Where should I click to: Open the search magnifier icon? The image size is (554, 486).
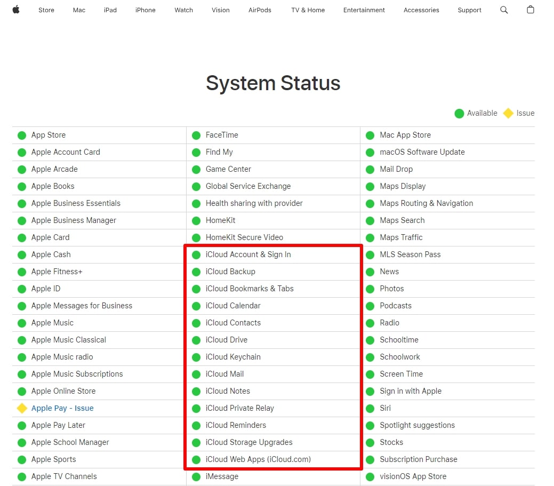pos(504,10)
